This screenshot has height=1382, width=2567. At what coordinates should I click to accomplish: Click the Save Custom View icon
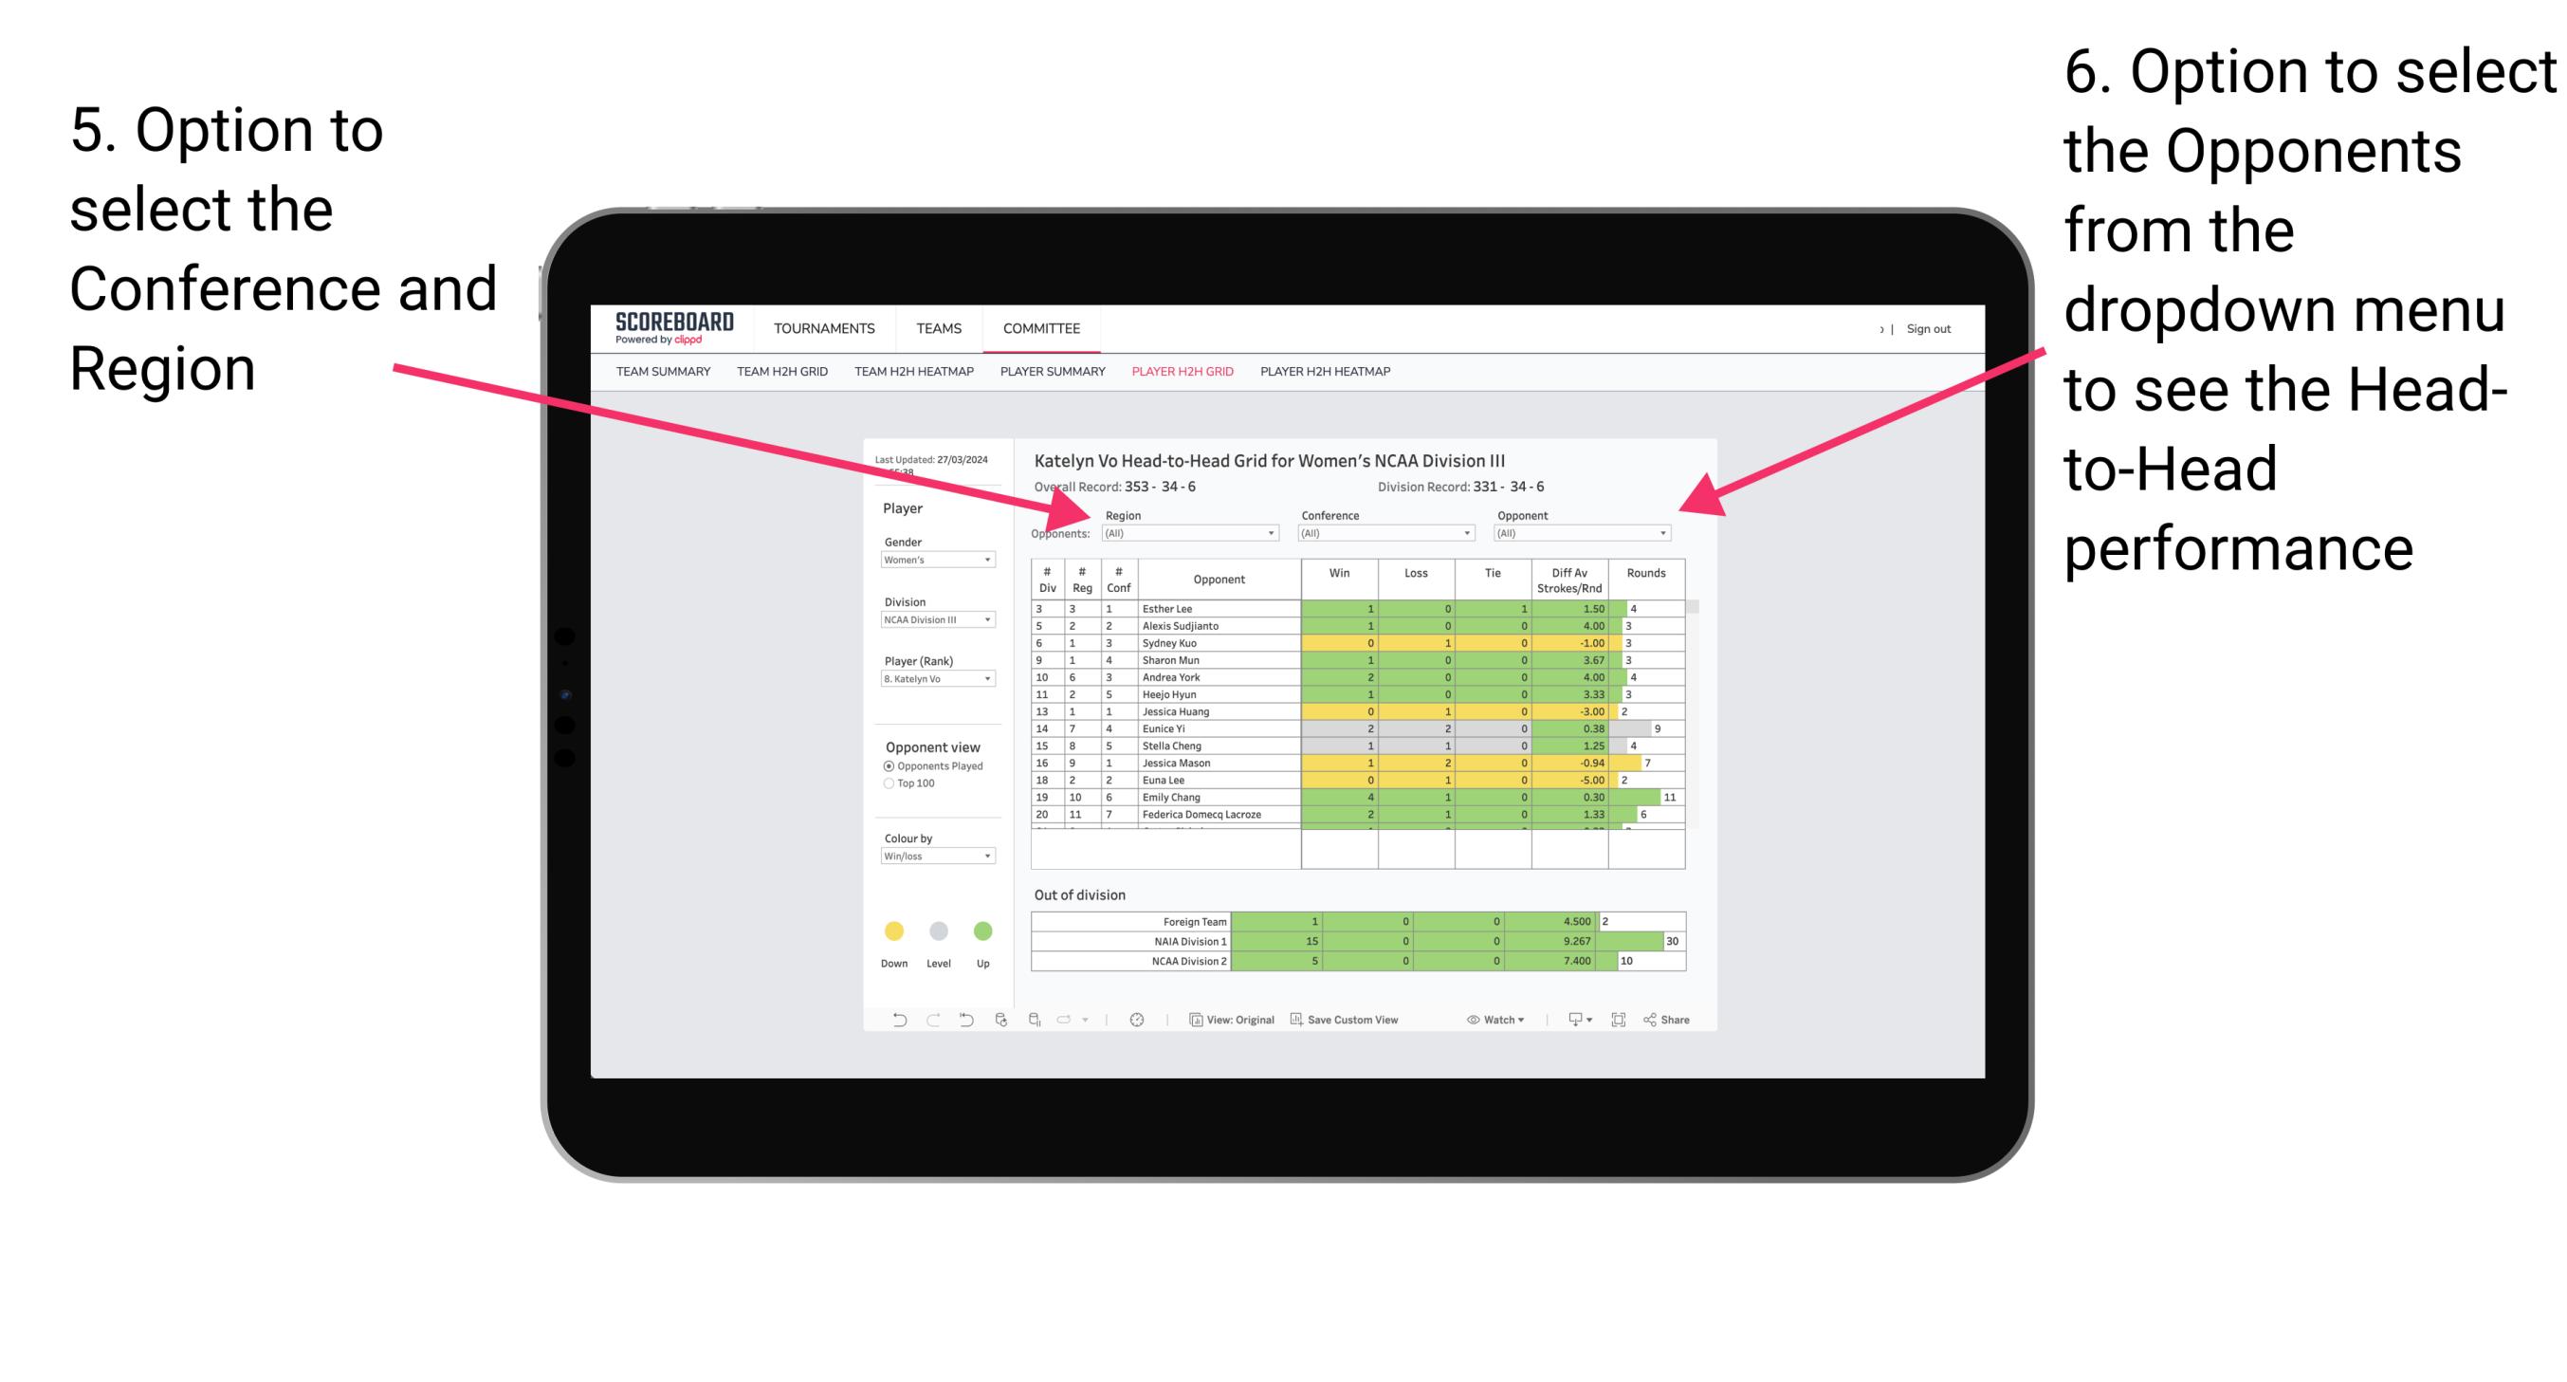pyautogui.click(x=1298, y=1022)
